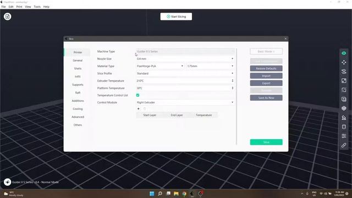Screen dimensions: 352x198
Task: Click the Import button
Action: pos(266,76)
